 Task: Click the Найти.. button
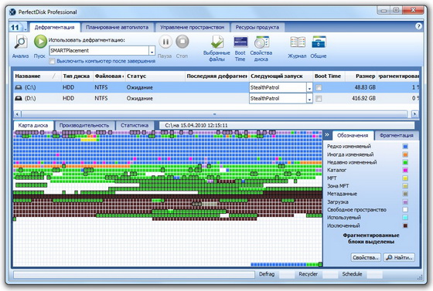(399, 257)
